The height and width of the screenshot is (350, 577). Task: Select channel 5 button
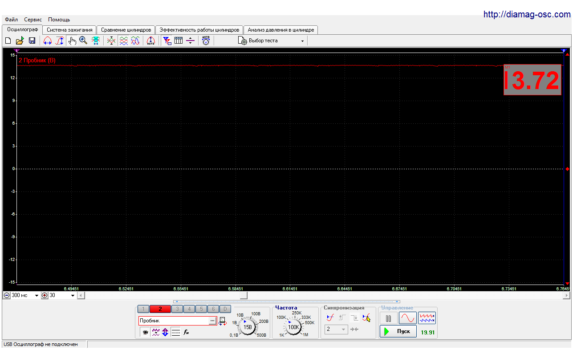201,309
